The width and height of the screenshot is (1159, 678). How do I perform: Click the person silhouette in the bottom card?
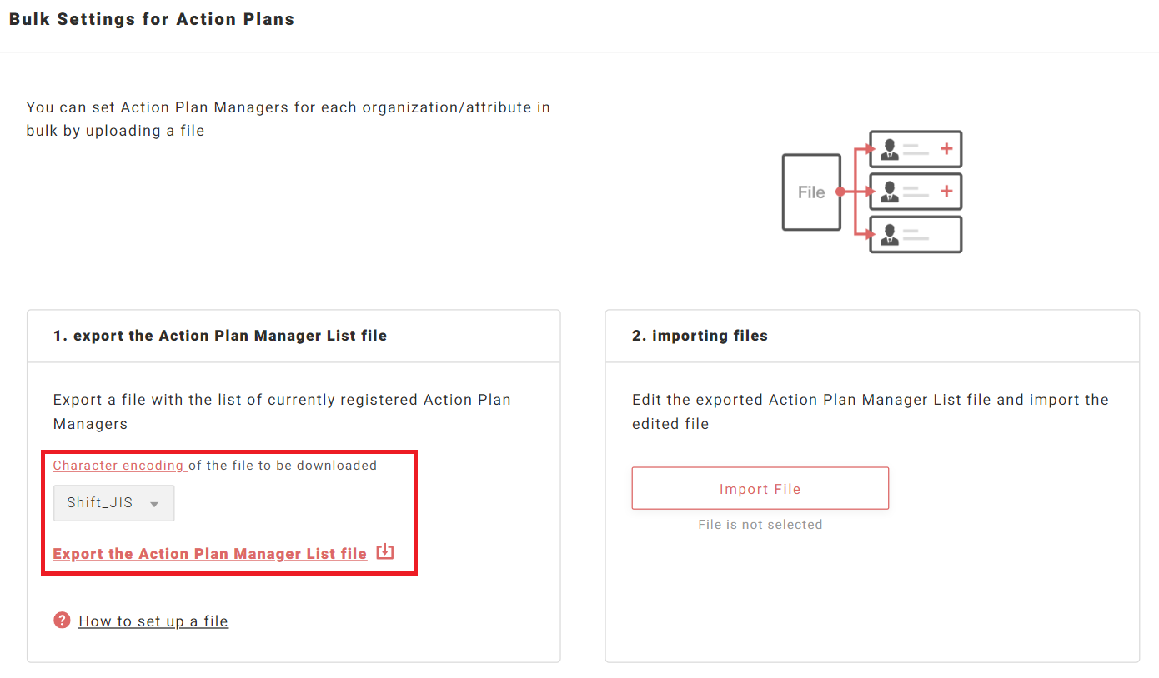[889, 235]
